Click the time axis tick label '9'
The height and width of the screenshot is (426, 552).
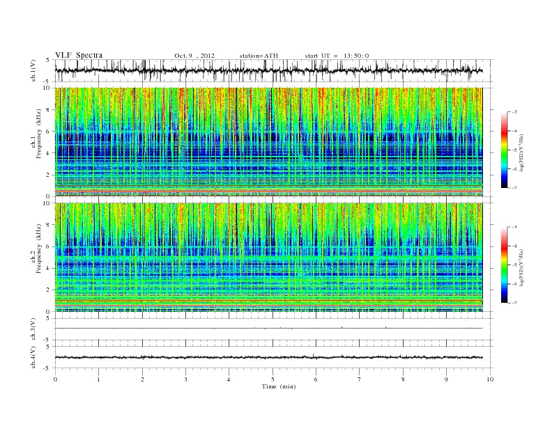446,379
